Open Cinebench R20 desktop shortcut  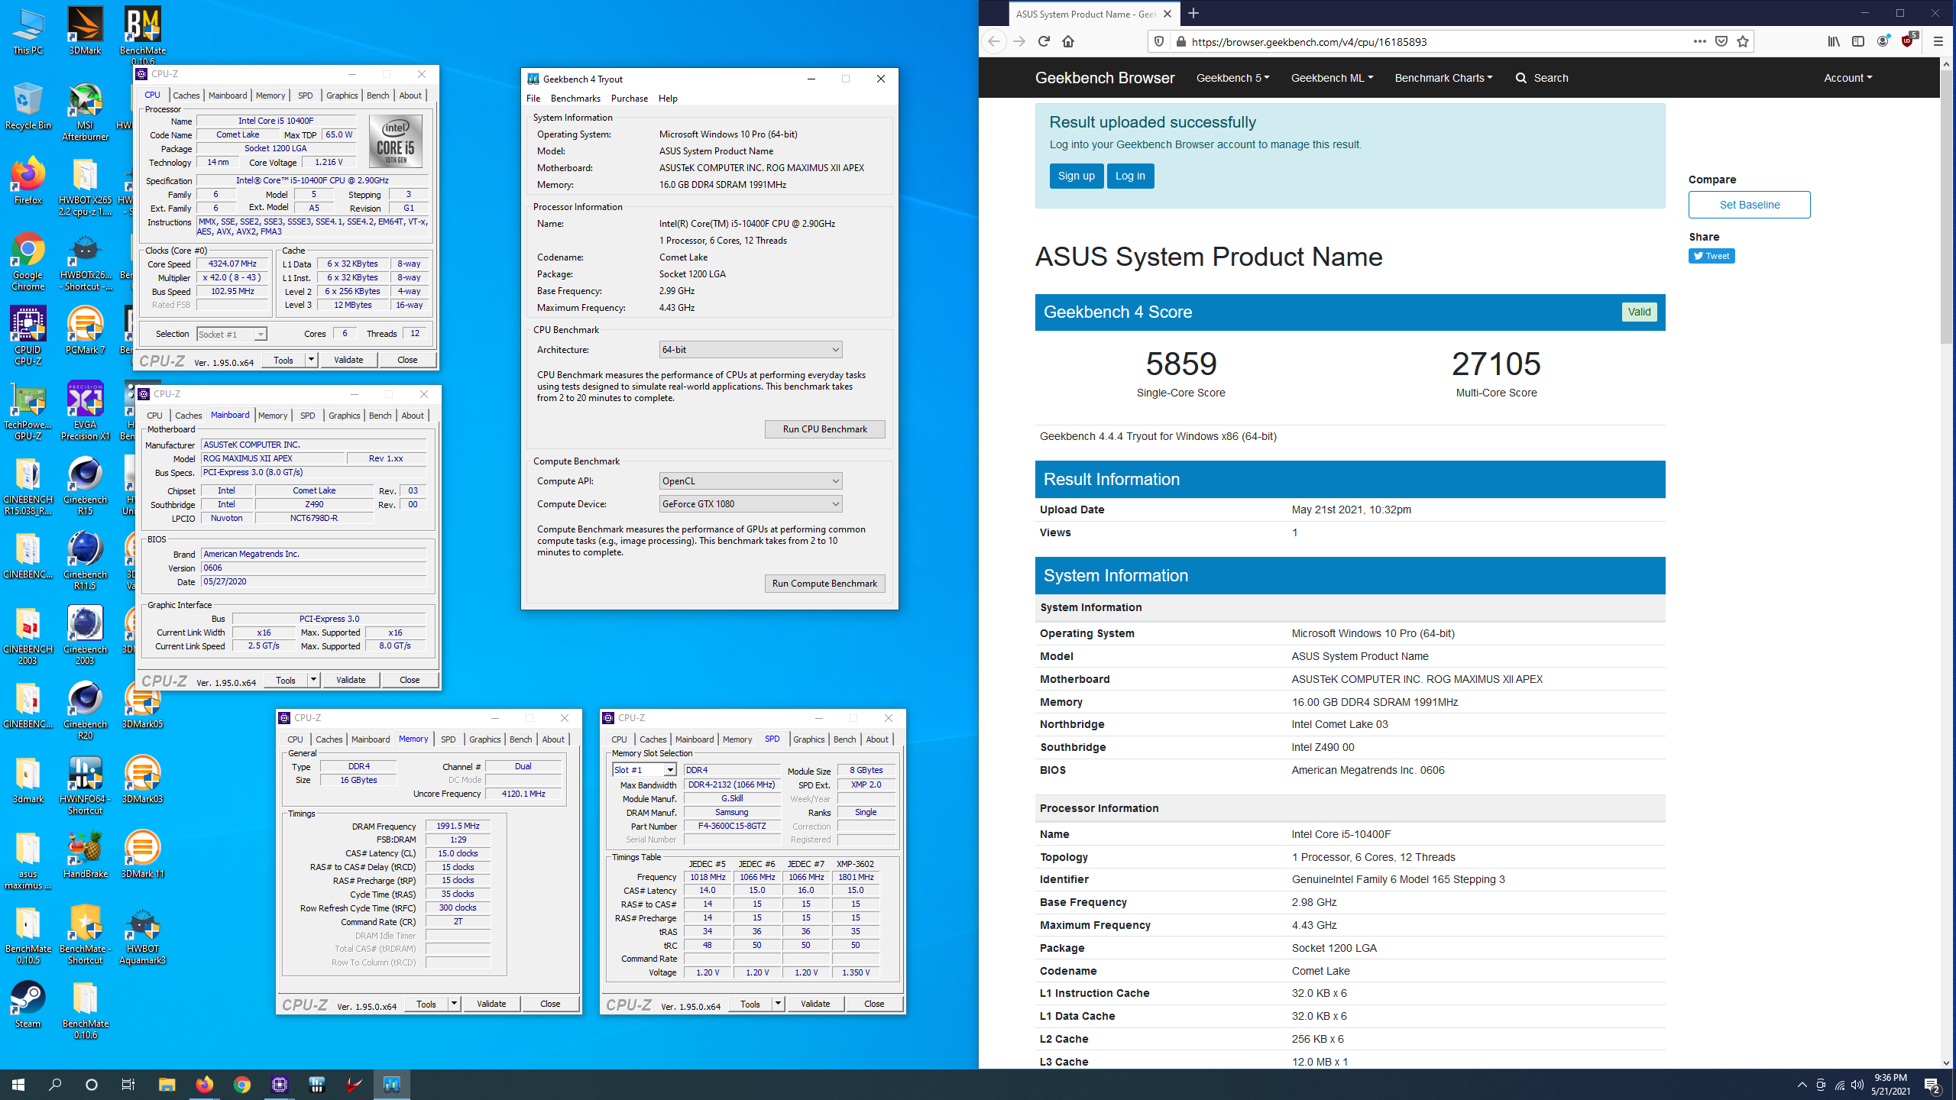pyautogui.click(x=85, y=710)
